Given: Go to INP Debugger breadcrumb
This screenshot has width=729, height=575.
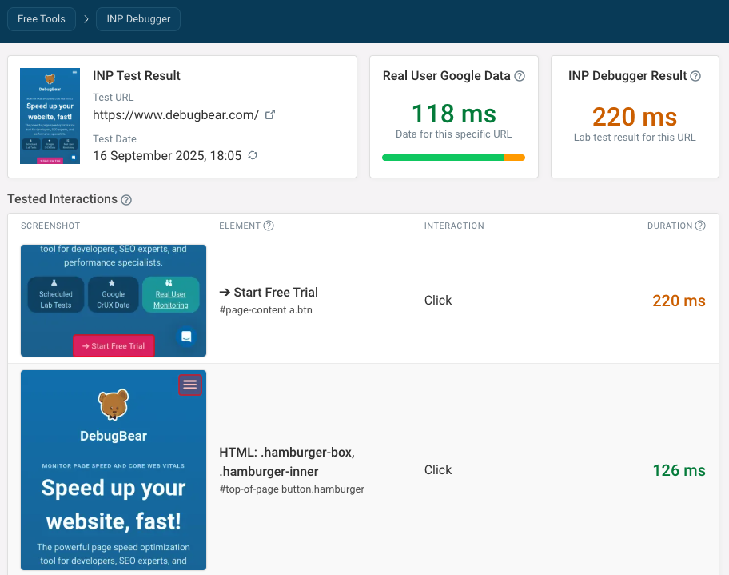Looking at the screenshot, I should (138, 19).
